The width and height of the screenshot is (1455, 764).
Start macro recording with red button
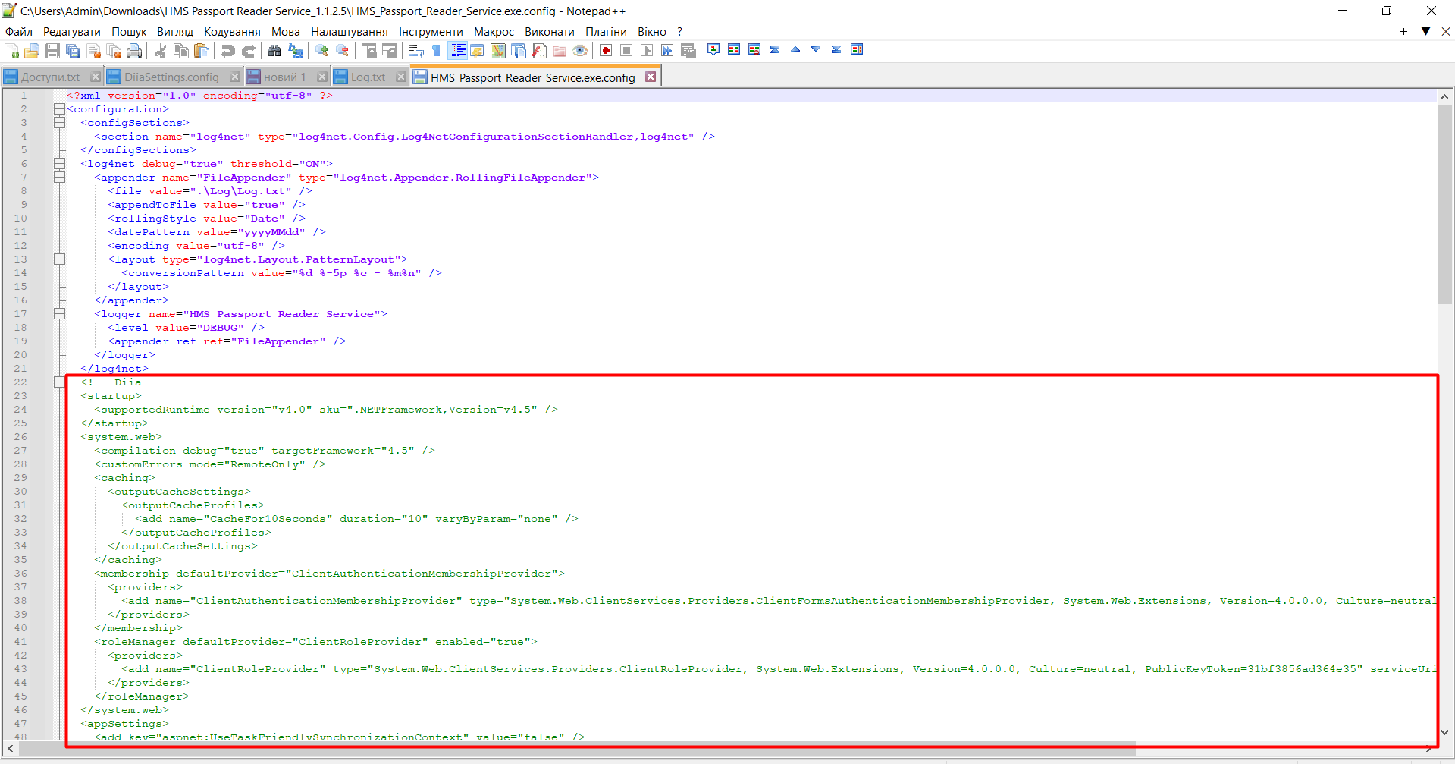606,51
